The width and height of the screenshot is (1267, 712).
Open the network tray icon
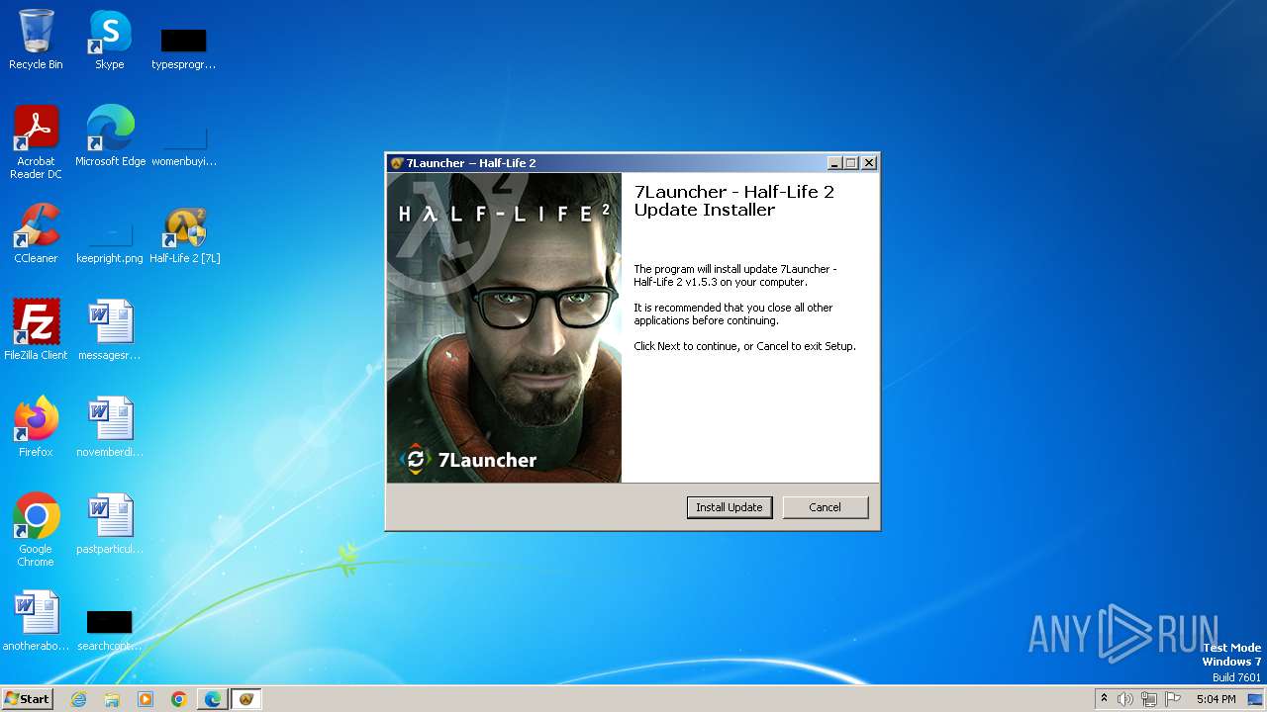(1149, 699)
